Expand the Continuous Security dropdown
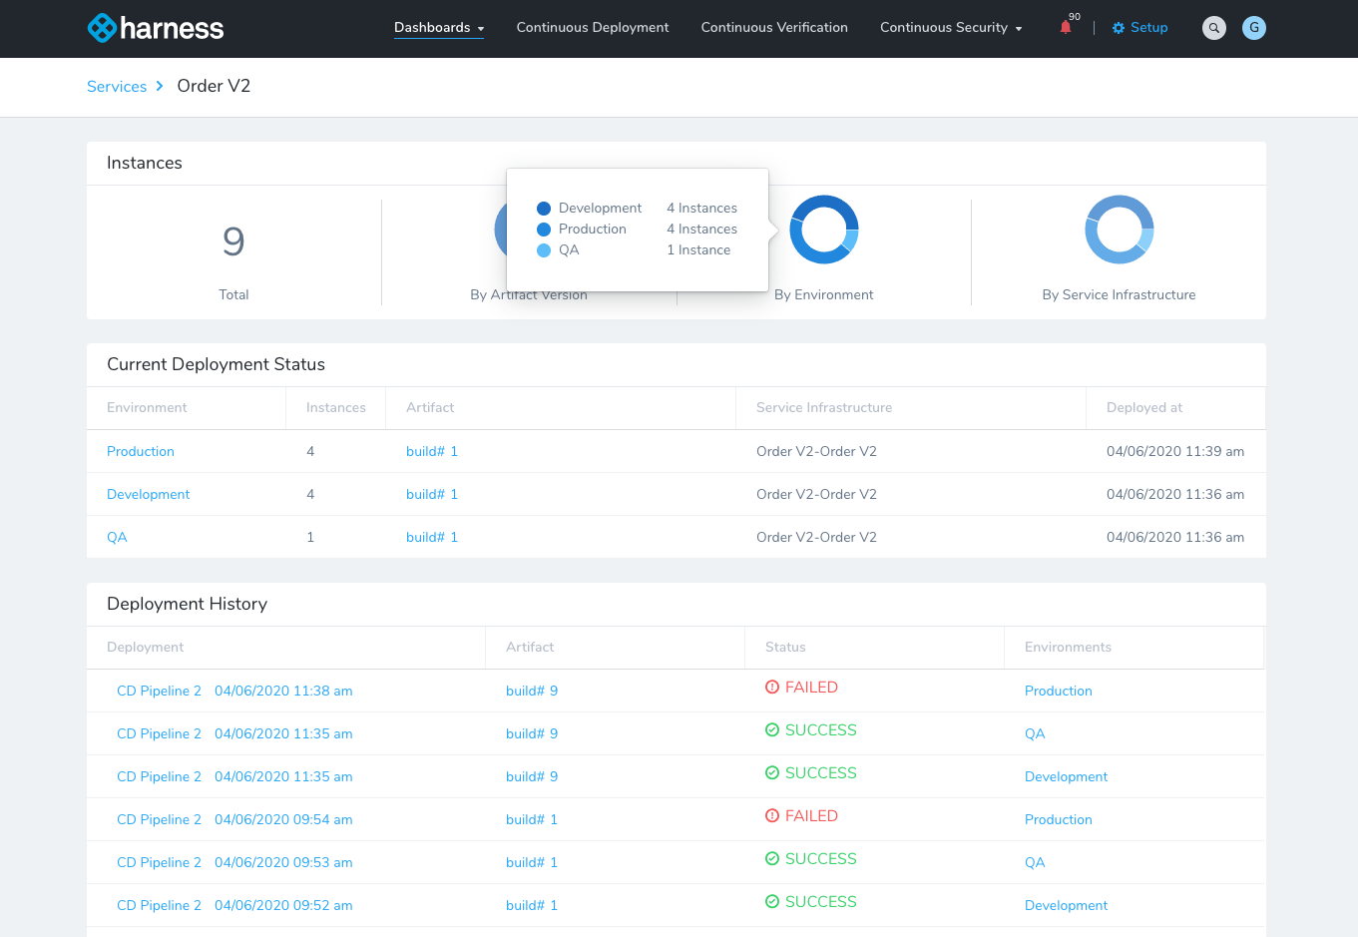Screen dimensions: 1358x937 click(950, 28)
